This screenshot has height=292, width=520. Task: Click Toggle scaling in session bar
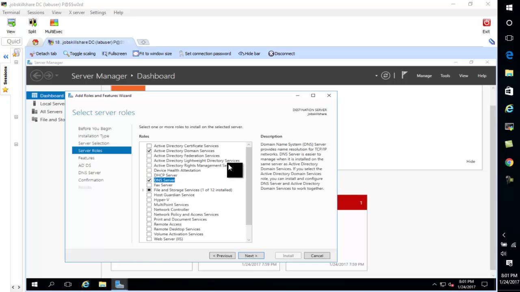79,54
